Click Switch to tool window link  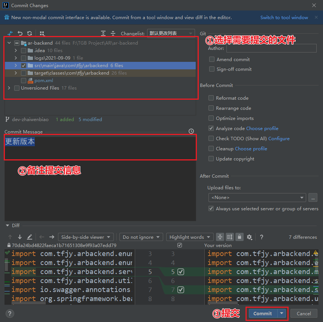pyautogui.click(x=284, y=18)
